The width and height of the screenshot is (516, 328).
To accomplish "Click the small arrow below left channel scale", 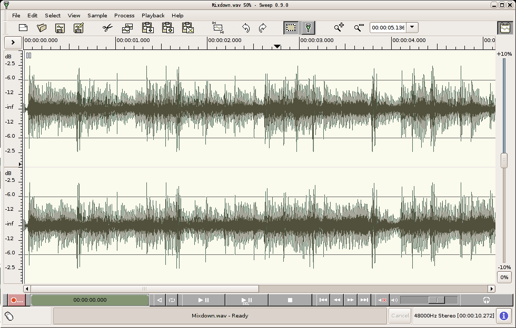I will [20, 164].
